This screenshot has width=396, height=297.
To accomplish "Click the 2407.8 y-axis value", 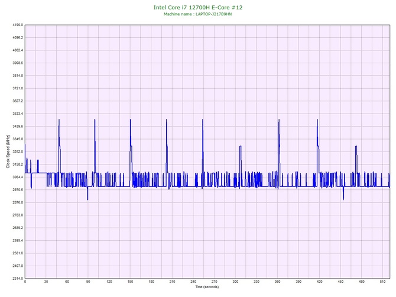I will 18,266.
